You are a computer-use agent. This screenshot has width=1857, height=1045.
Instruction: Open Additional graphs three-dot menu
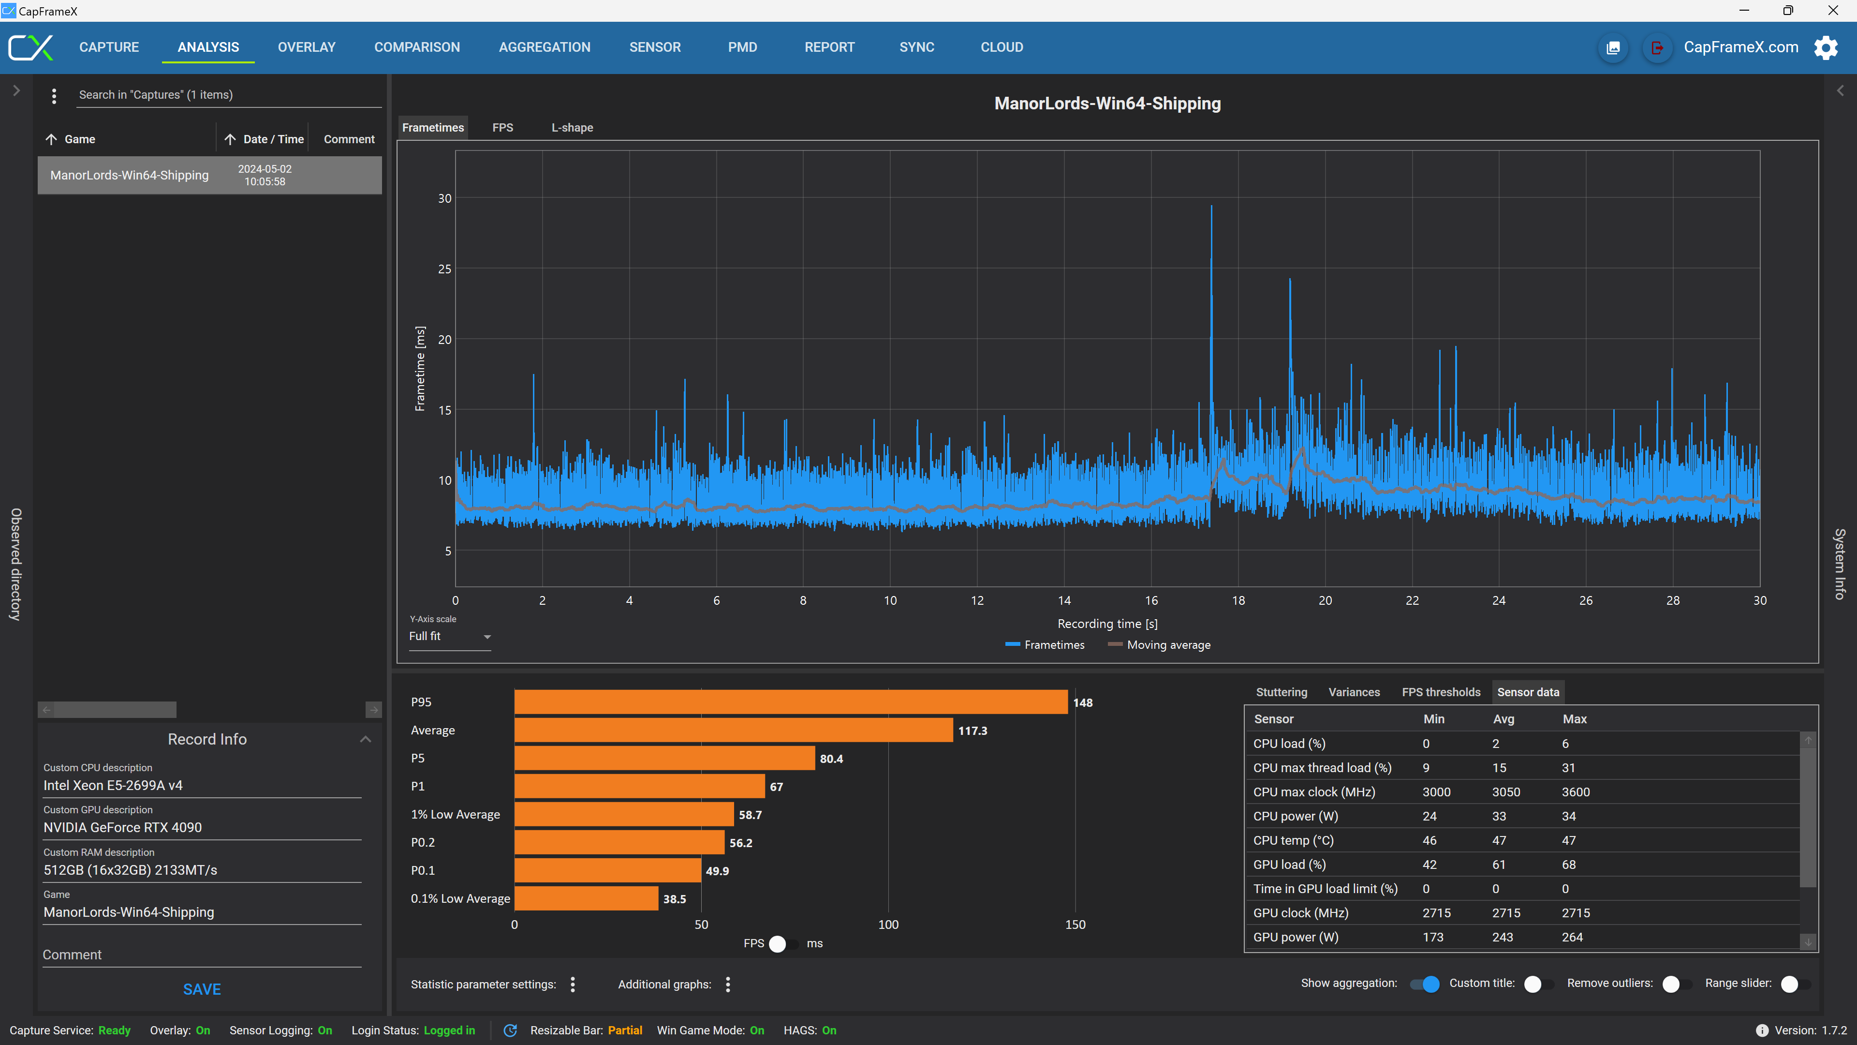728,985
